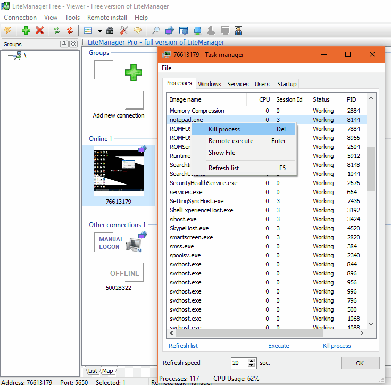
Task: Click the magnifying glass icon
Action: [x=155, y=30]
